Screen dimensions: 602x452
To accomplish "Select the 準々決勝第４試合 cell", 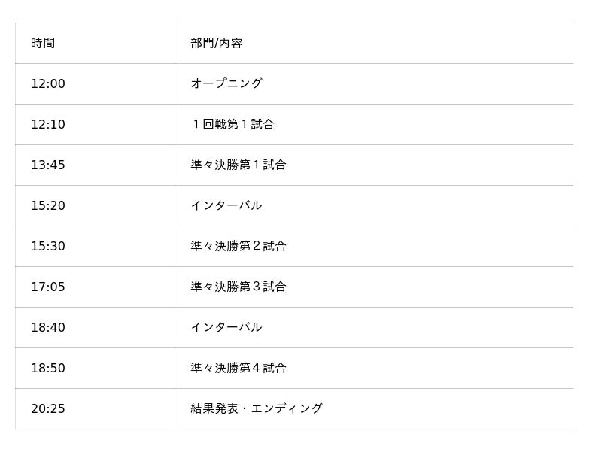I will pos(239,369).
